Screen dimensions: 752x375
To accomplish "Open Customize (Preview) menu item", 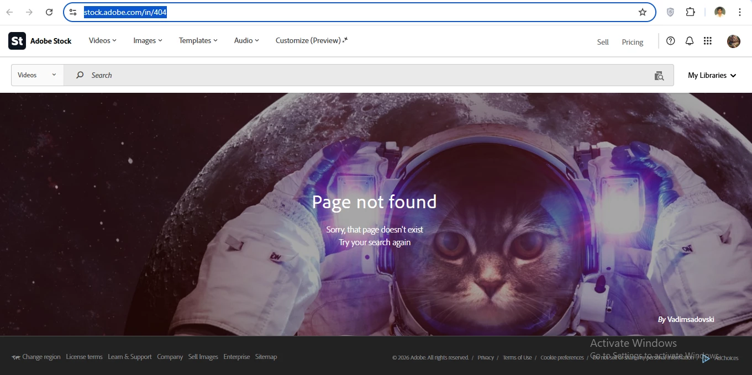I will pos(312,40).
